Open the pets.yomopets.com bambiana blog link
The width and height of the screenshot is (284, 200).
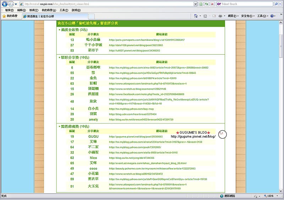coord(147,40)
